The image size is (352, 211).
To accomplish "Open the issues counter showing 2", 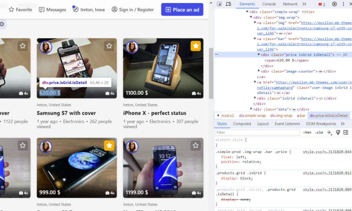I will tap(322, 4).
